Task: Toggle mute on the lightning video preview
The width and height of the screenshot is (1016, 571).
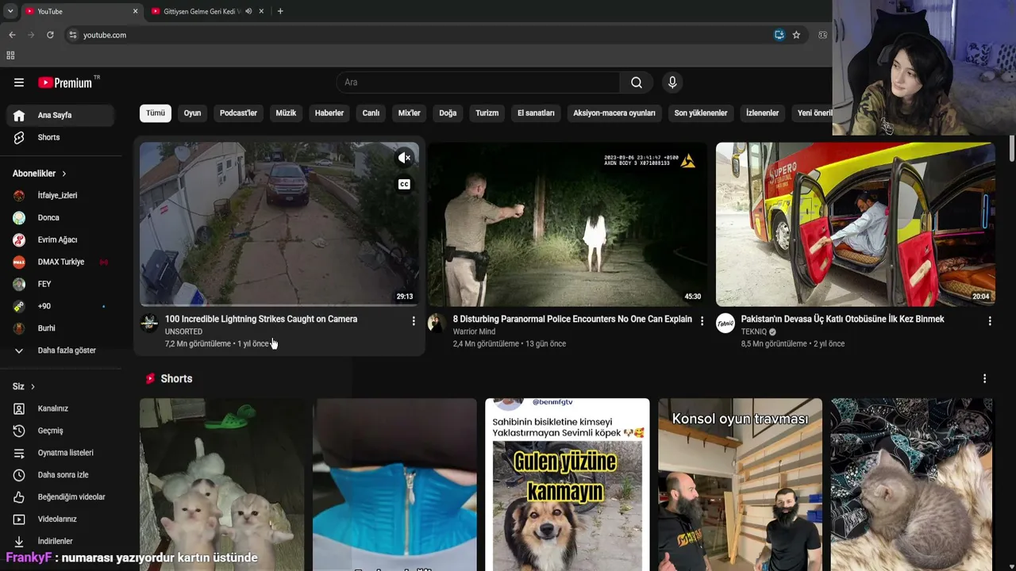Action: (x=404, y=158)
